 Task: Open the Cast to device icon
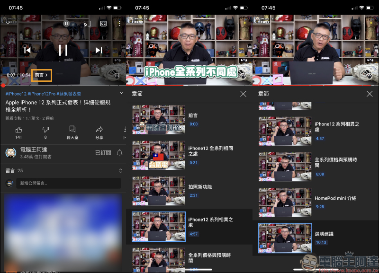(87, 23)
